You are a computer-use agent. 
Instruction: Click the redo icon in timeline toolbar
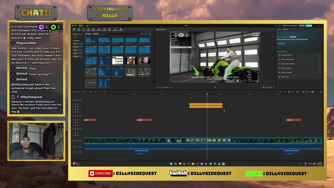click(x=88, y=92)
